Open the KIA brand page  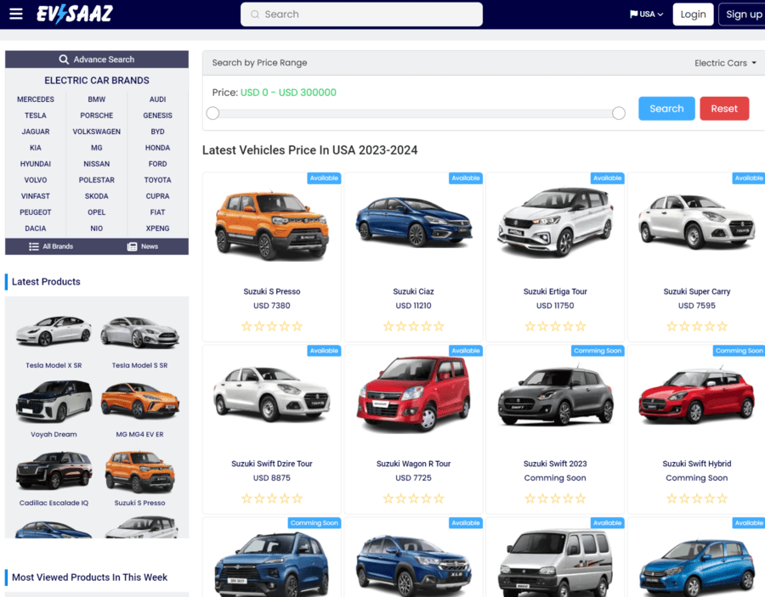point(36,148)
